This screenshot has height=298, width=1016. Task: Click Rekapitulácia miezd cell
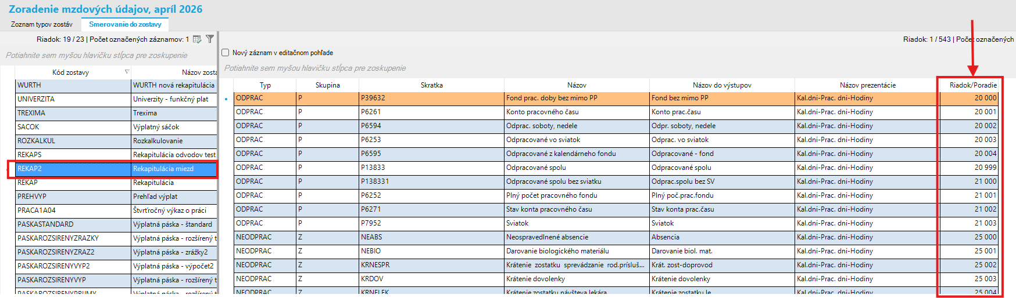tap(174, 169)
